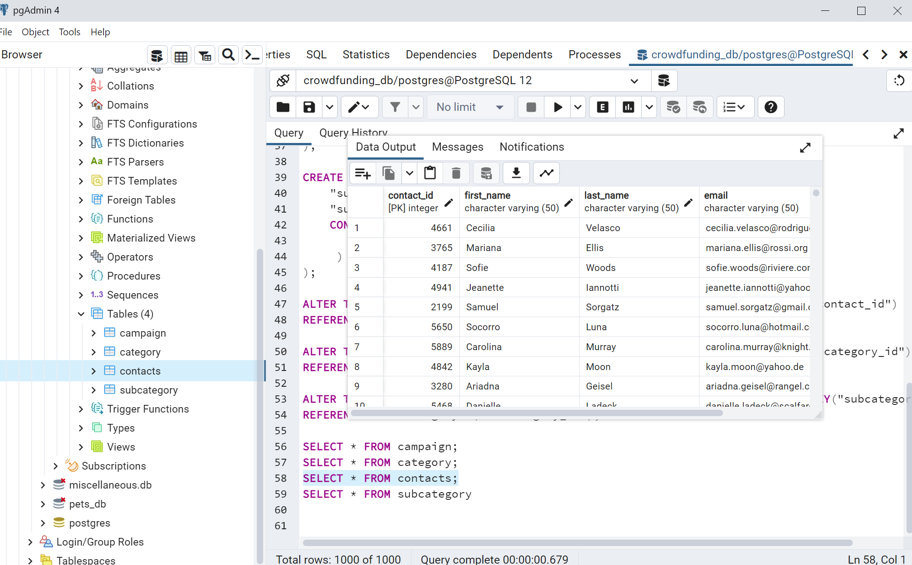The width and height of the screenshot is (912, 565).
Task: Open the execute options dropdown arrow
Action: 578,107
